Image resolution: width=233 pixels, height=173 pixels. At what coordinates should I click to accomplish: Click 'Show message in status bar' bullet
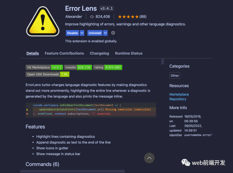point(58,154)
